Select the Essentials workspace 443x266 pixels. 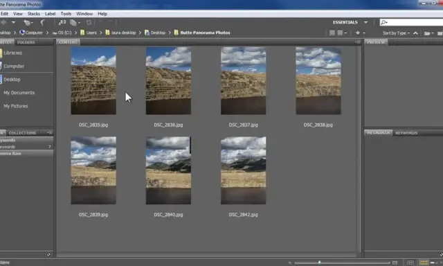click(345, 22)
